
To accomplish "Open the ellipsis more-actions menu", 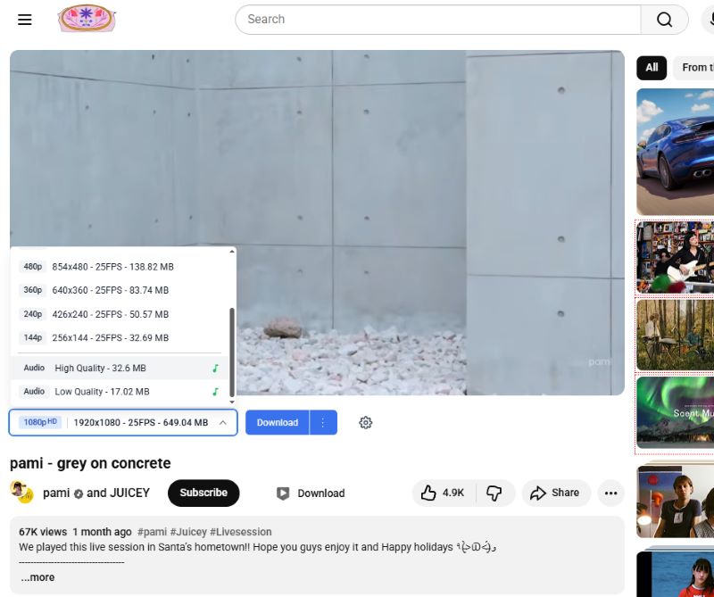I will coord(610,493).
